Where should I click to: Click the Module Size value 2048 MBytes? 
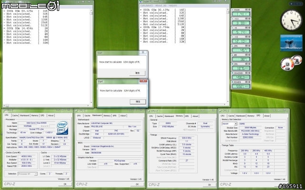click(250, 128)
